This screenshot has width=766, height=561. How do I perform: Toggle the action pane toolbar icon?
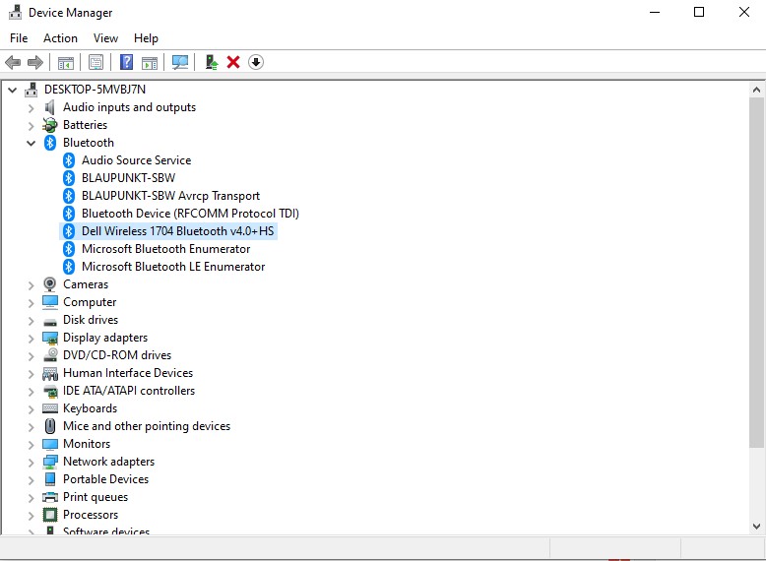[x=150, y=62]
